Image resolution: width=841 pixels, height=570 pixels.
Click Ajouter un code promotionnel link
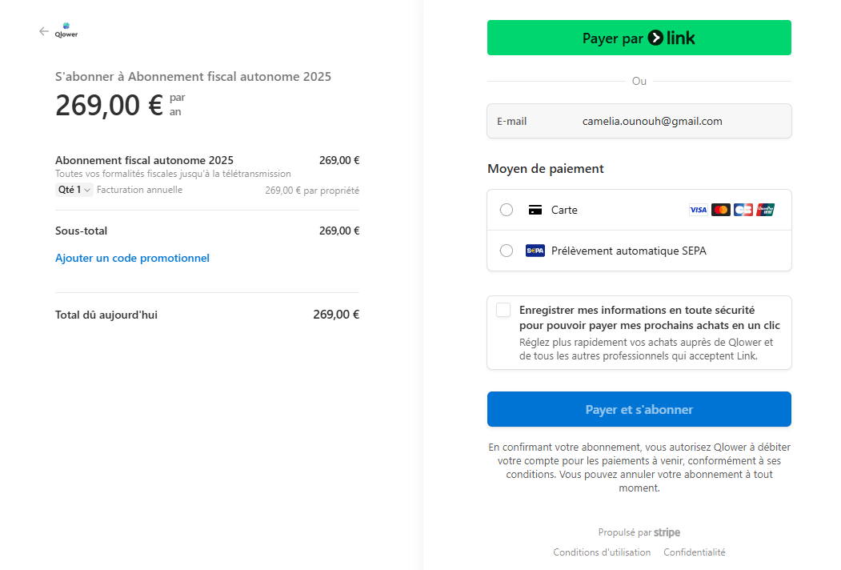(132, 258)
